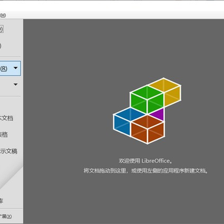Open the Help (H) menu

[x=3, y=15]
